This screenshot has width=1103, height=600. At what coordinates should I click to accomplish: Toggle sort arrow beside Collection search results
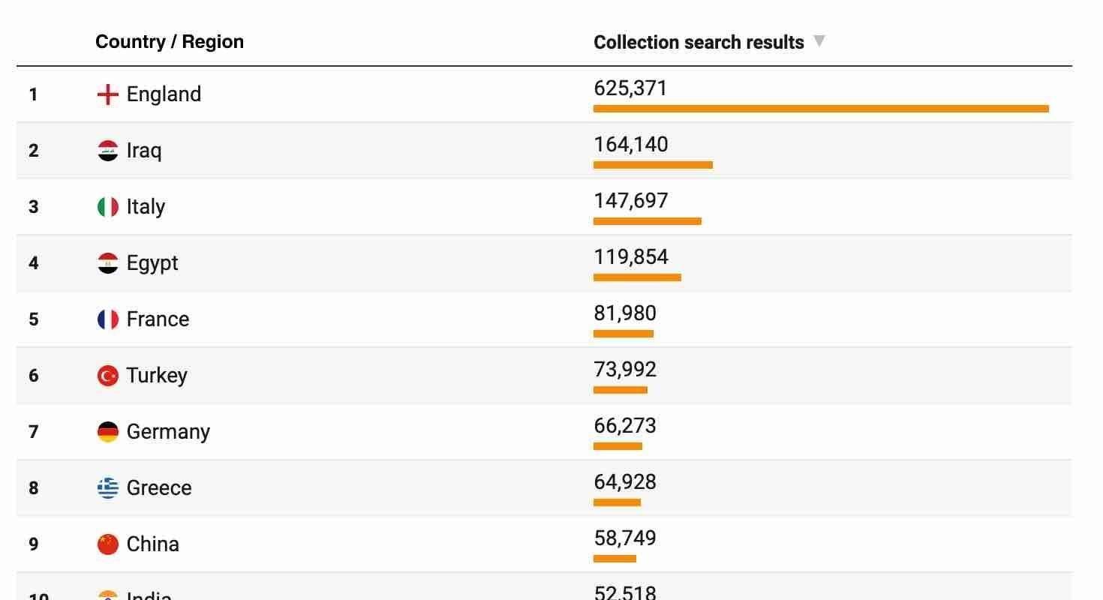[x=819, y=41]
